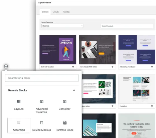Select the 'We can help you build' layout thumbnail
This screenshot has width=156, height=138.
[x=137, y=126]
